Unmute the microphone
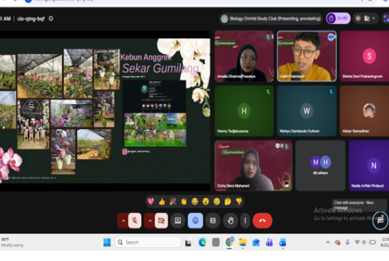This screenshot has width=389, height=261. 135,220
